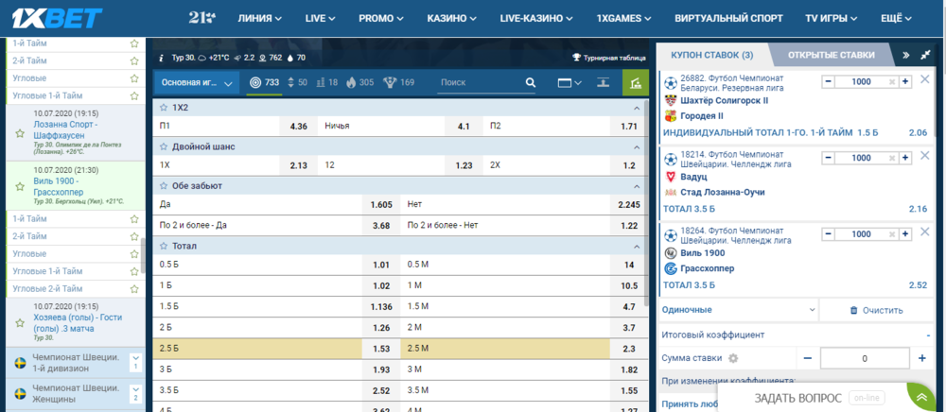
Task: Expand the ЕЩЁ menu
Action: point(896,18)
